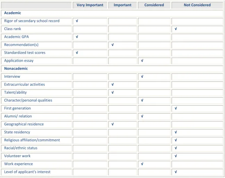Click the Work experience row label
Viewport: 225px width, 178px height.
18,164
